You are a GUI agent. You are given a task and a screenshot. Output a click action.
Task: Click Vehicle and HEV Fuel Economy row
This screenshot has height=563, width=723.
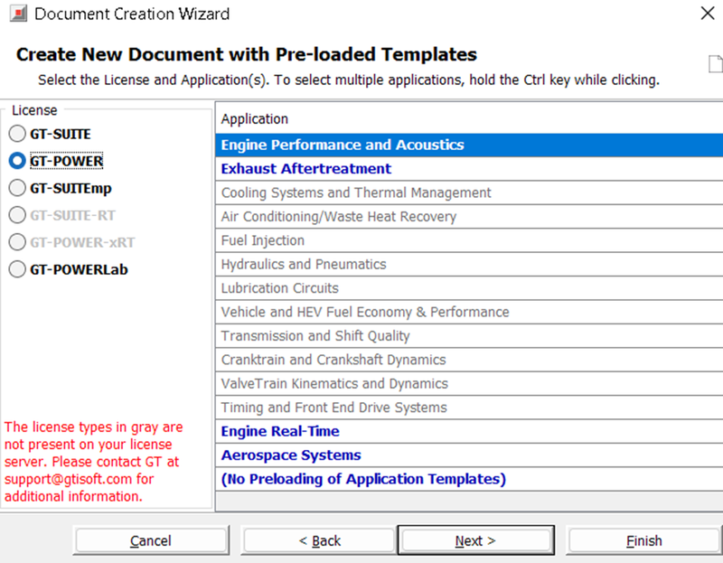pyautogui.click(x=469, y=312)
